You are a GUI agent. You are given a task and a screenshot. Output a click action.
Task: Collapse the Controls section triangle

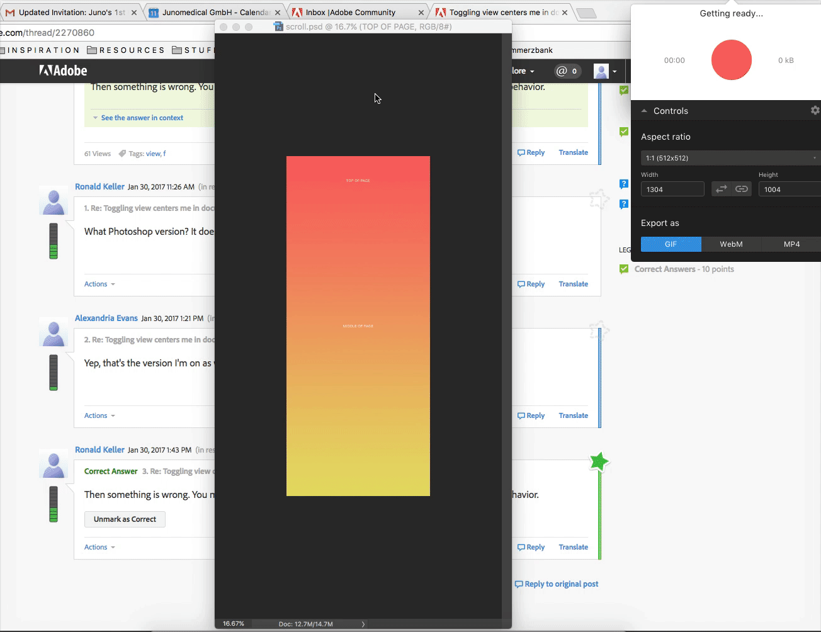644,111
